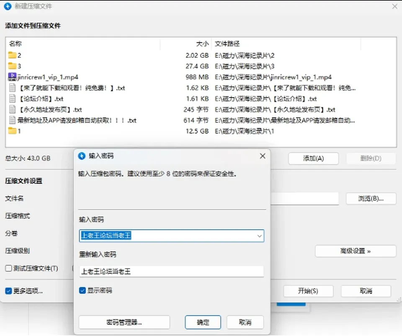Screen dimensions: 402x336
Task: Expand the password history dropdown arrow
Action: (x=260, y=236)
